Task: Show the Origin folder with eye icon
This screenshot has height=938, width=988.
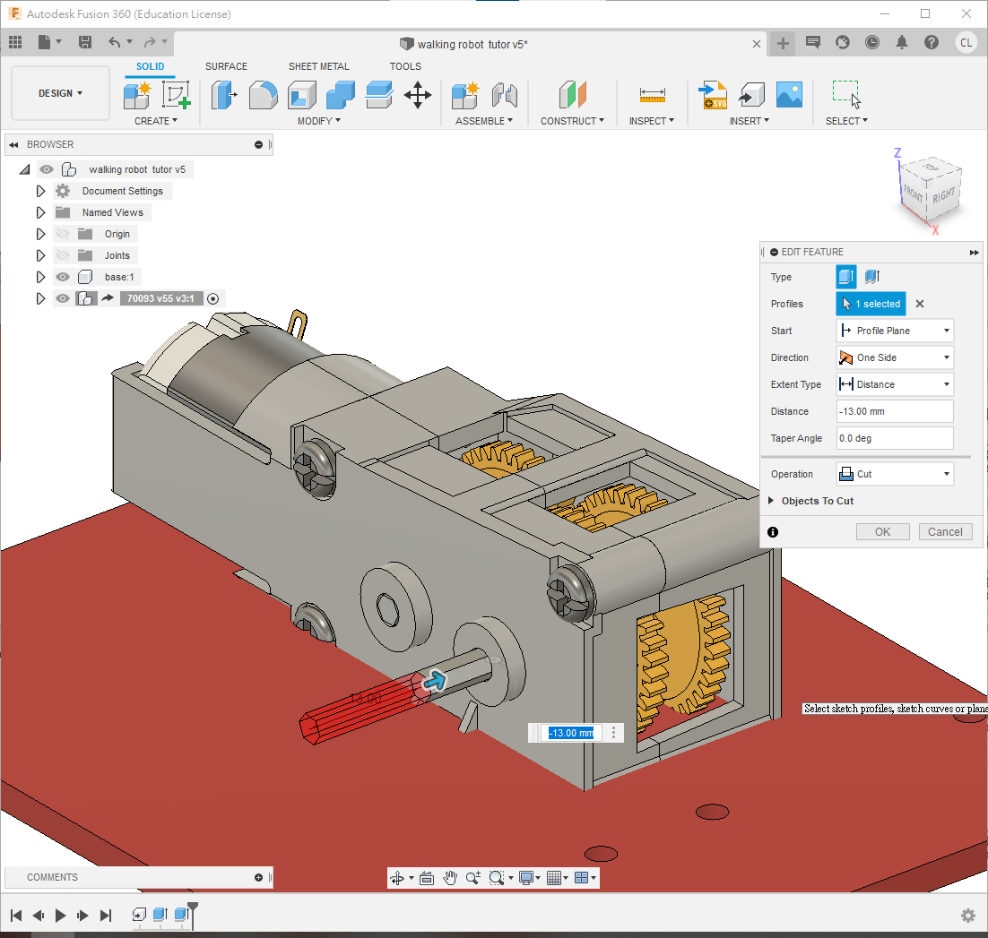Action: (x=63, y=234)
